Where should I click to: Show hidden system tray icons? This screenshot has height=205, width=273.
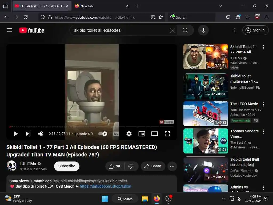[x=223, y=199]
